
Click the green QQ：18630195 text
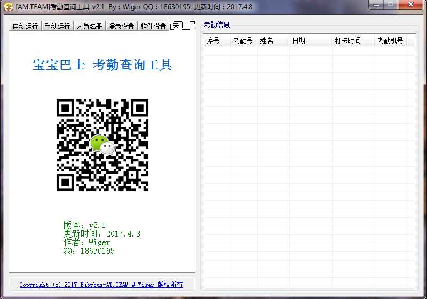click(89, 250)
